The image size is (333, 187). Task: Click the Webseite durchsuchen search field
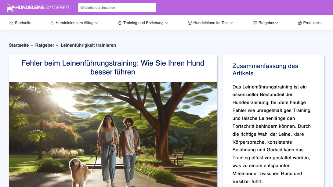pos(117,7)
